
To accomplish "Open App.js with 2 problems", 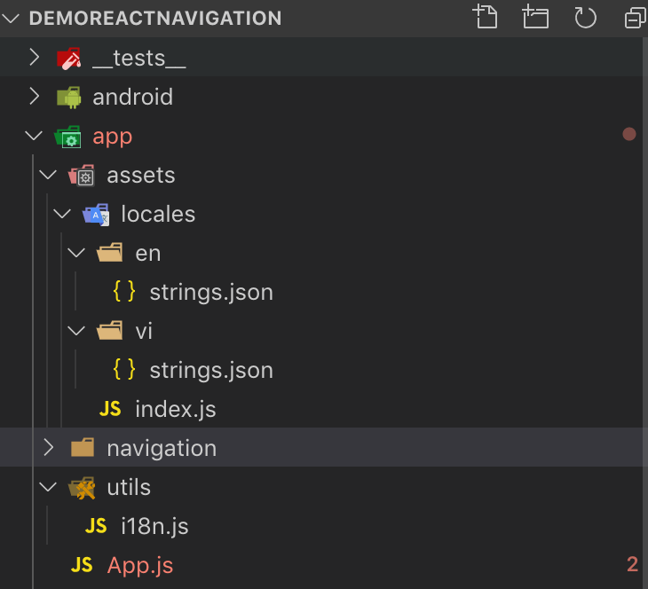I will click(x=140, y=565).
